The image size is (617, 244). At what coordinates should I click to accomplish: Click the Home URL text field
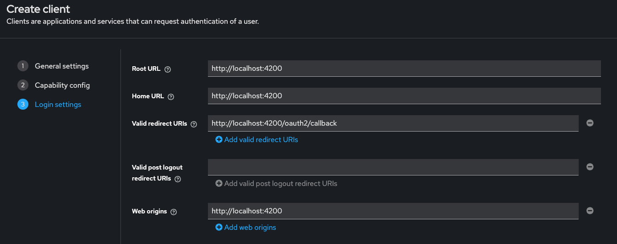pos(404,96)
